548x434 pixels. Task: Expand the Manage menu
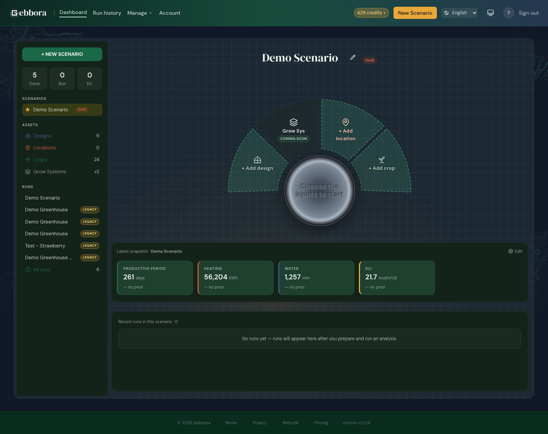click(x=140, y=13)
